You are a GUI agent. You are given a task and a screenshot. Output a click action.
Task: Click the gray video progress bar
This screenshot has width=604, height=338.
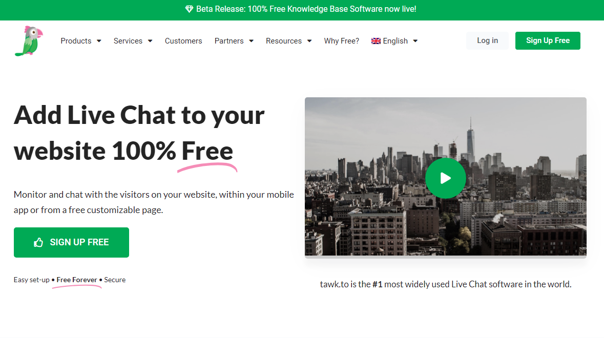pos(445,257)
